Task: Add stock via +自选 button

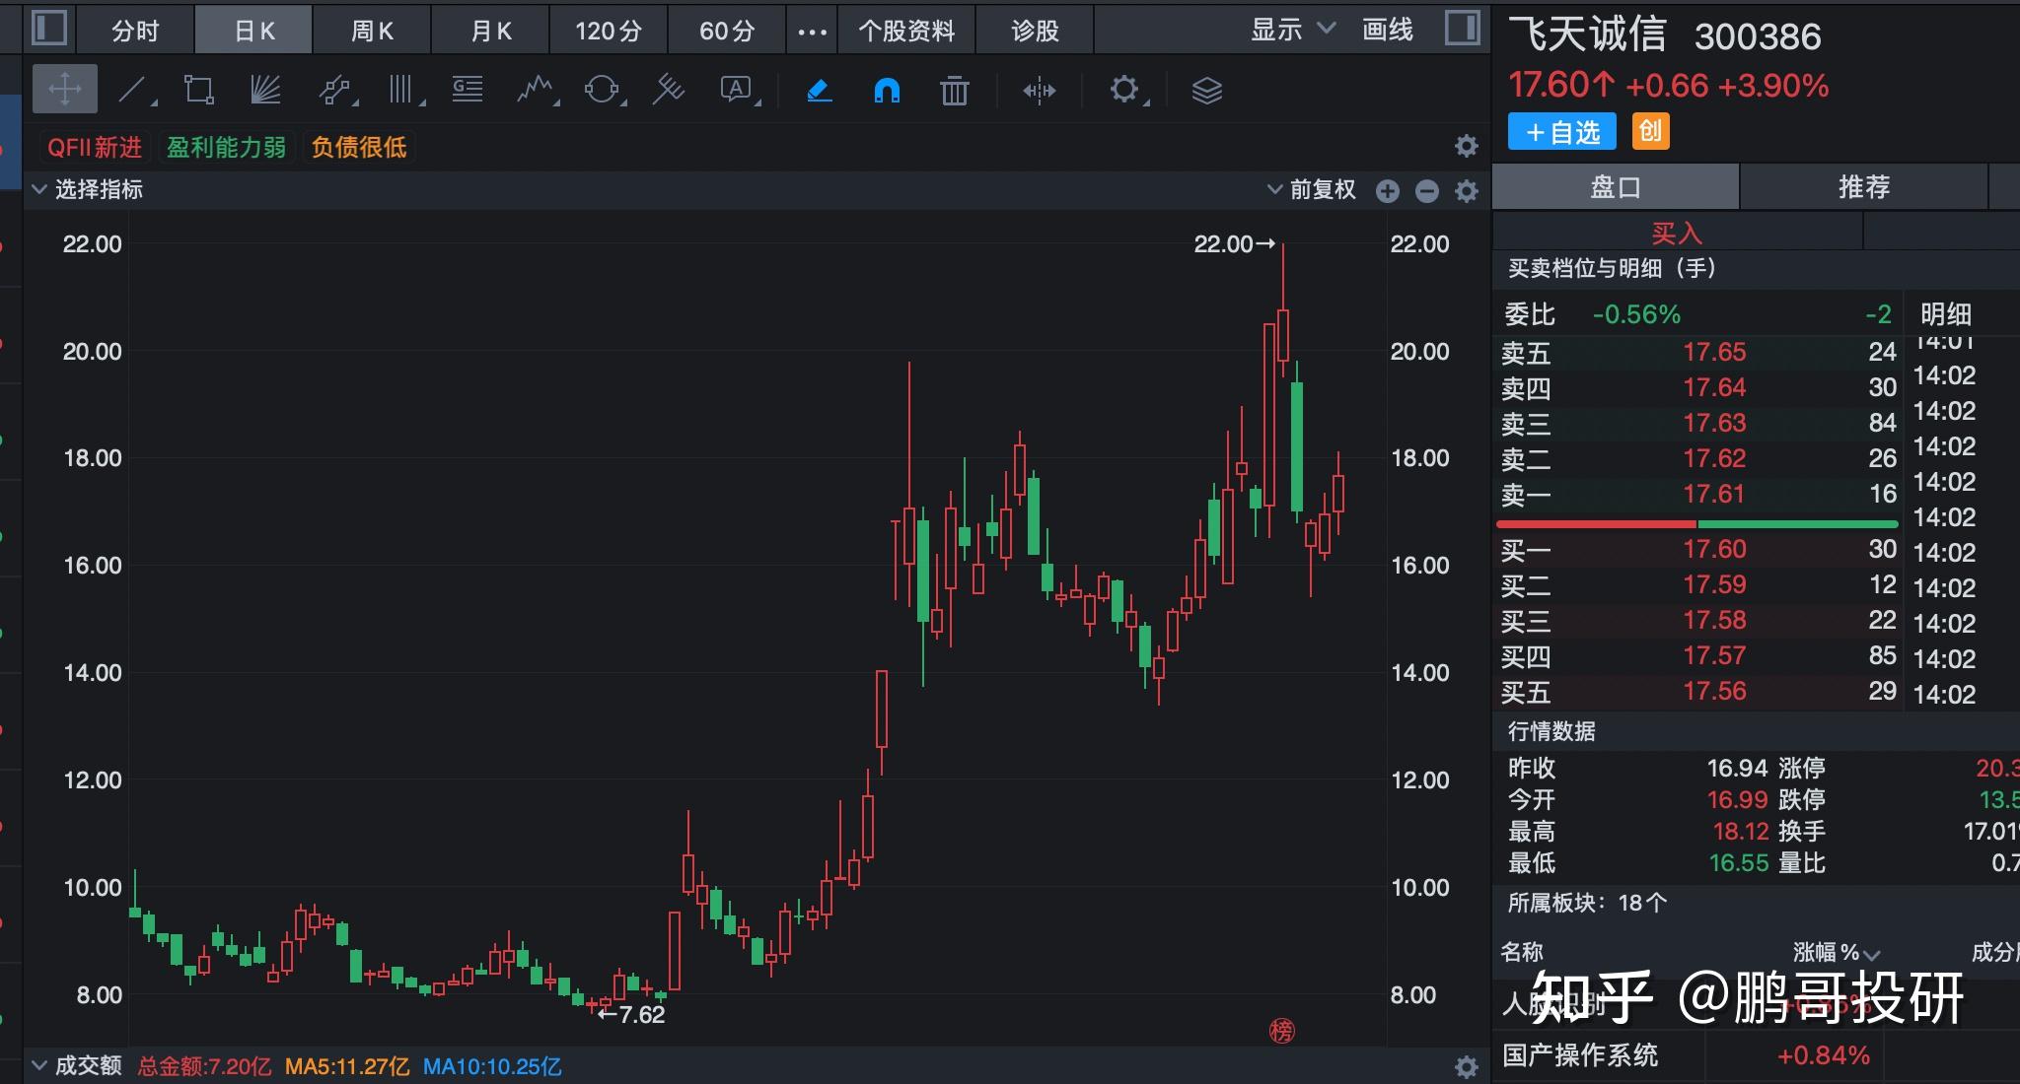Action: 1562,131
